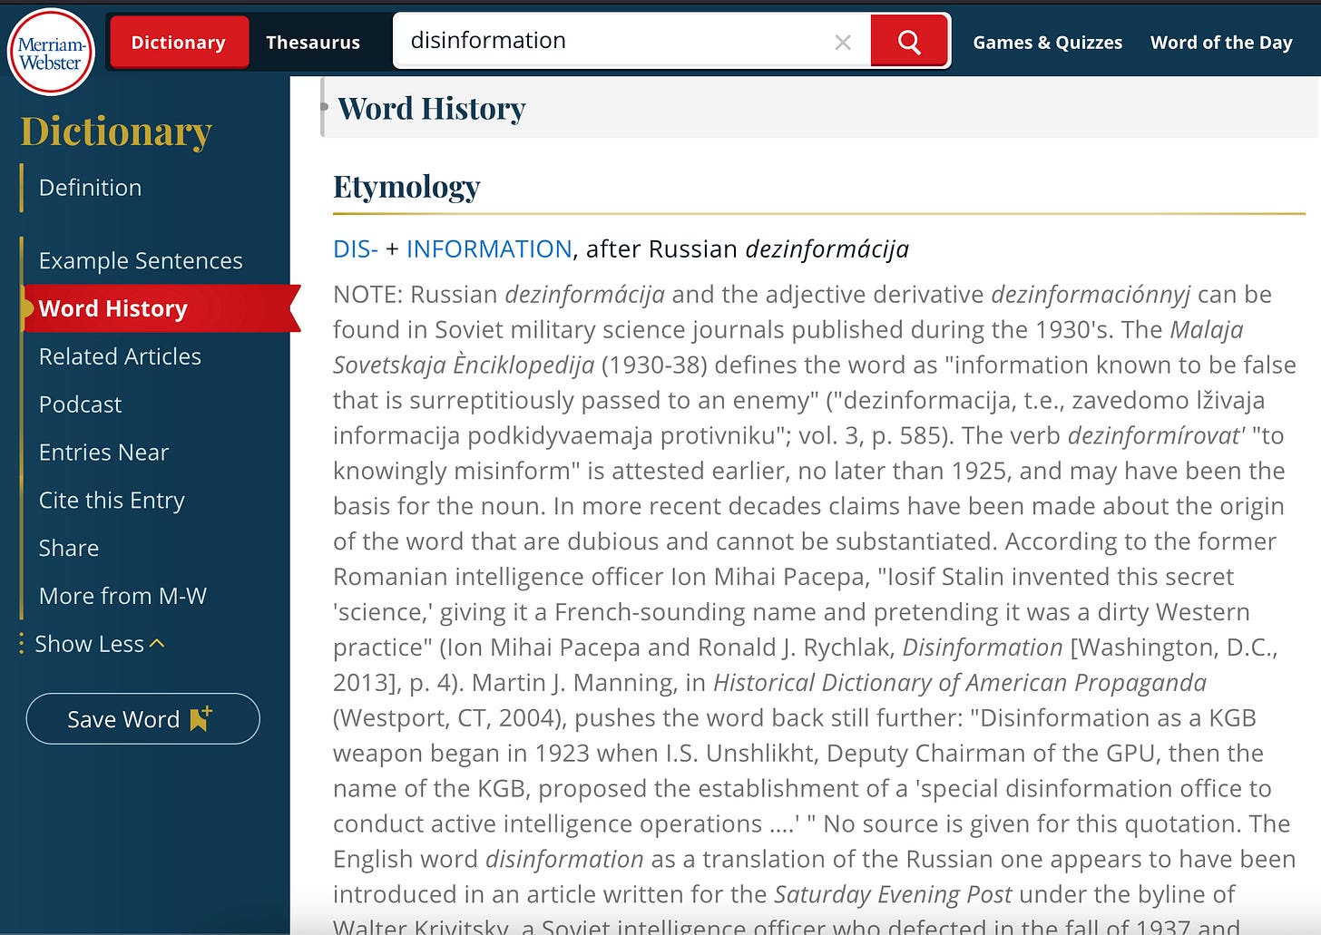Follow the DIS- etymology link
This screenshot has width=1321, height=935.
click(x=356, y=248)
